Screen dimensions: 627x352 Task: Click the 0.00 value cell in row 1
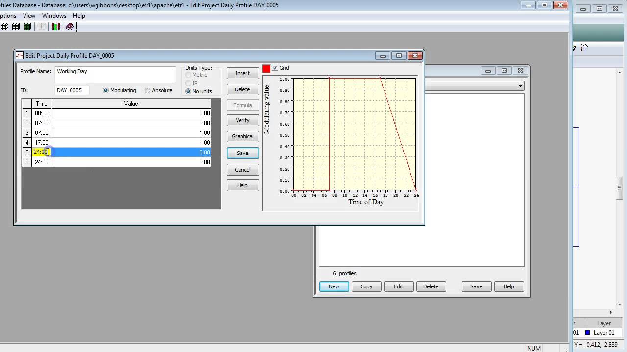[131, 113]
